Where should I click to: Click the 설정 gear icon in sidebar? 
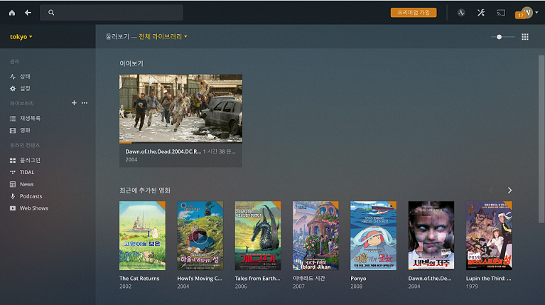pos(13,89)
